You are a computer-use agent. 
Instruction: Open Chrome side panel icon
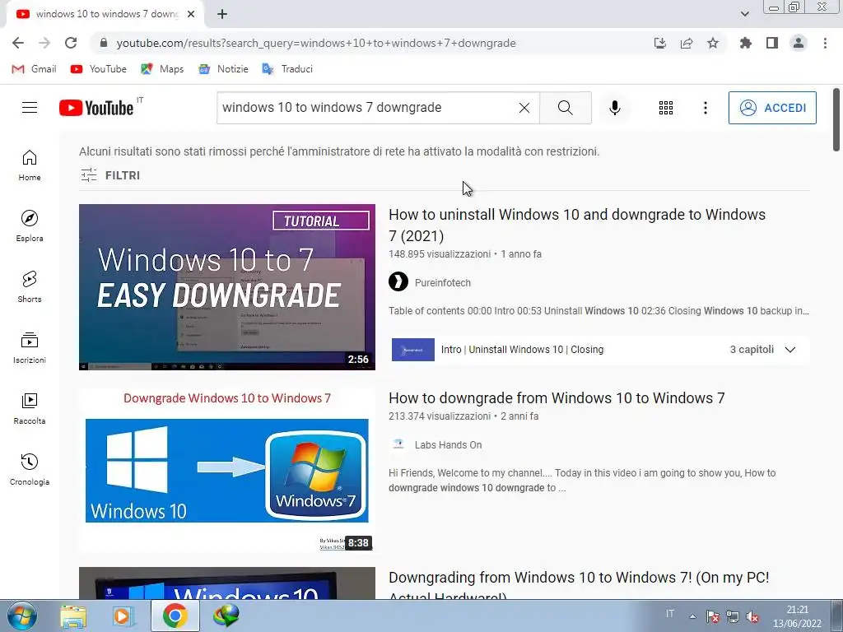coord(772,43)
